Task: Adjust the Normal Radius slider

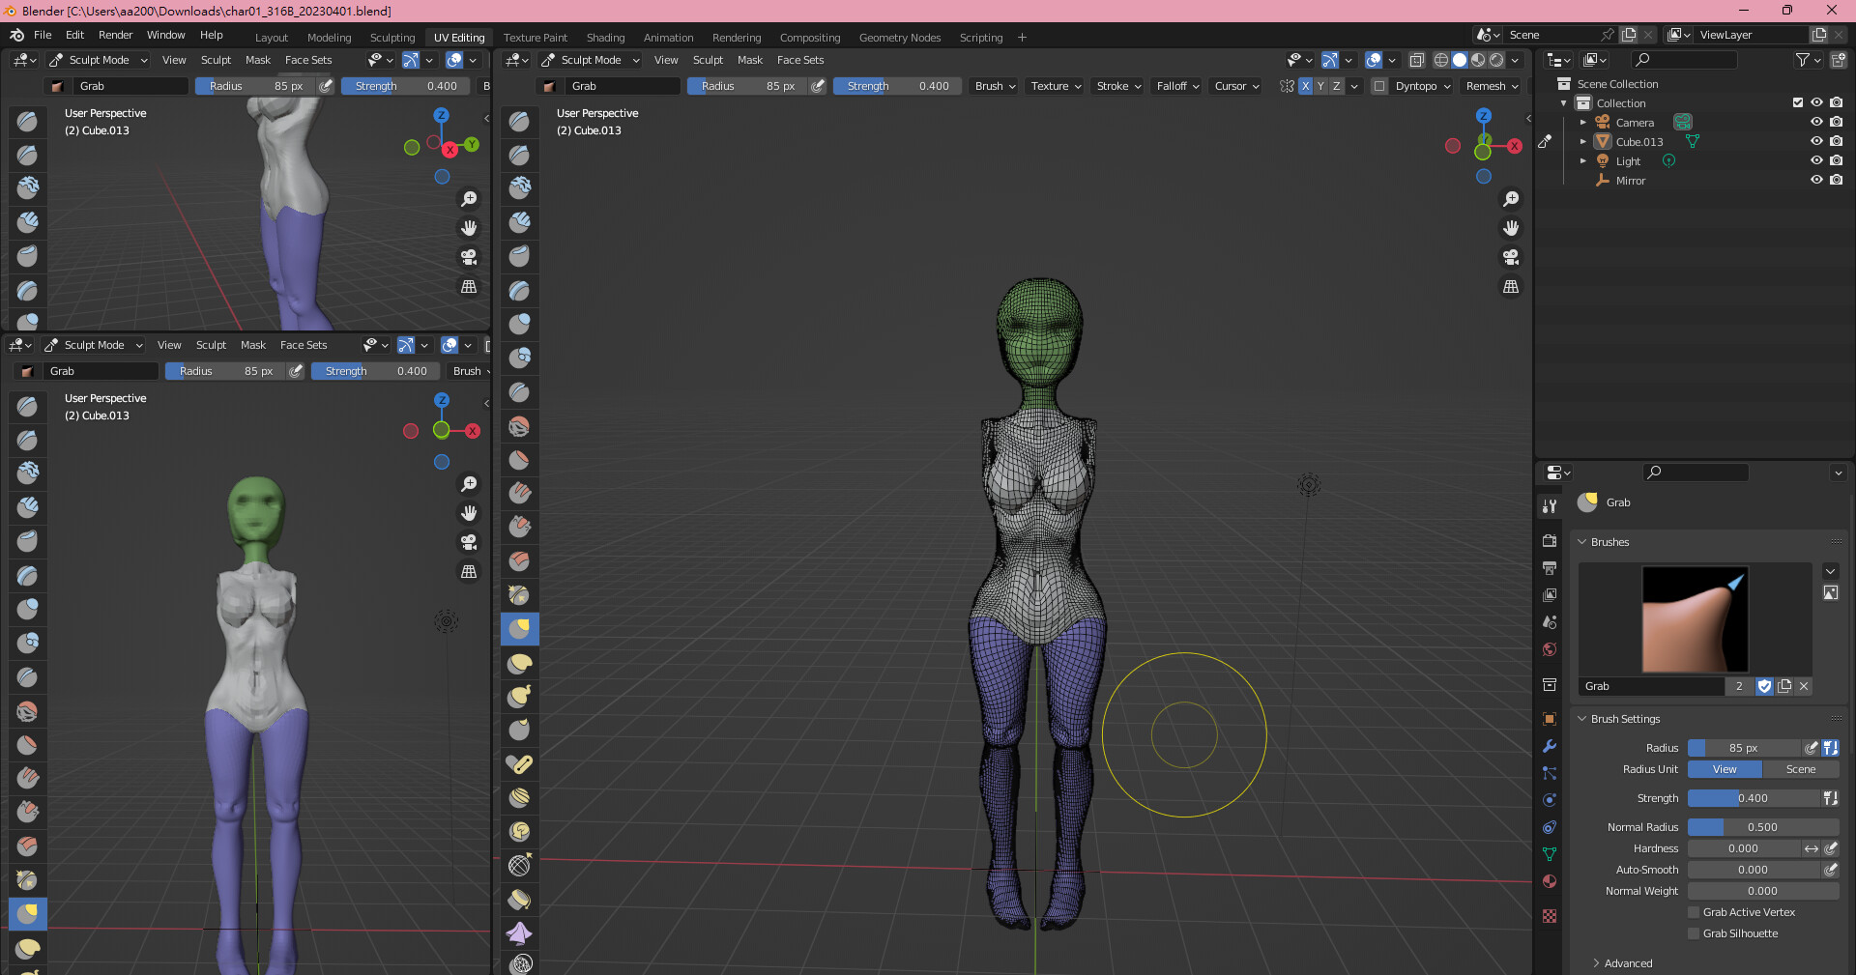Action: pos(1762,827)
